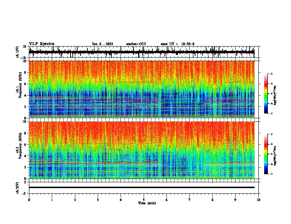Click the "6" kHz tick on ch.2 frequency axis
The image size is (291, 224).
26,145
